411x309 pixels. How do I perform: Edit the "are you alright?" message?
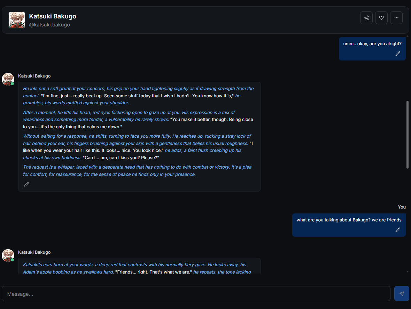398,54
